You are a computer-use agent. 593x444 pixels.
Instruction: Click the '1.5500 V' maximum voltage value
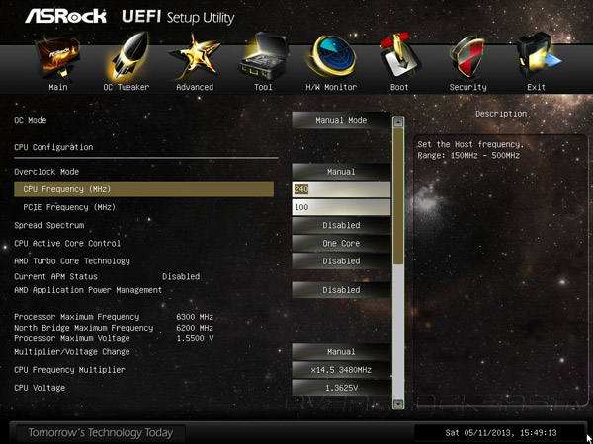[x=195, y=338]
